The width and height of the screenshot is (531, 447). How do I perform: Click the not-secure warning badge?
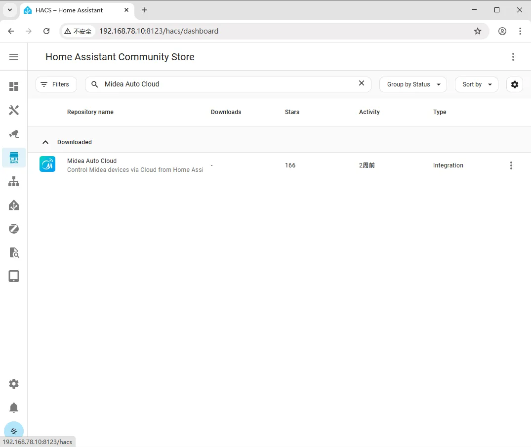point(78,31)
